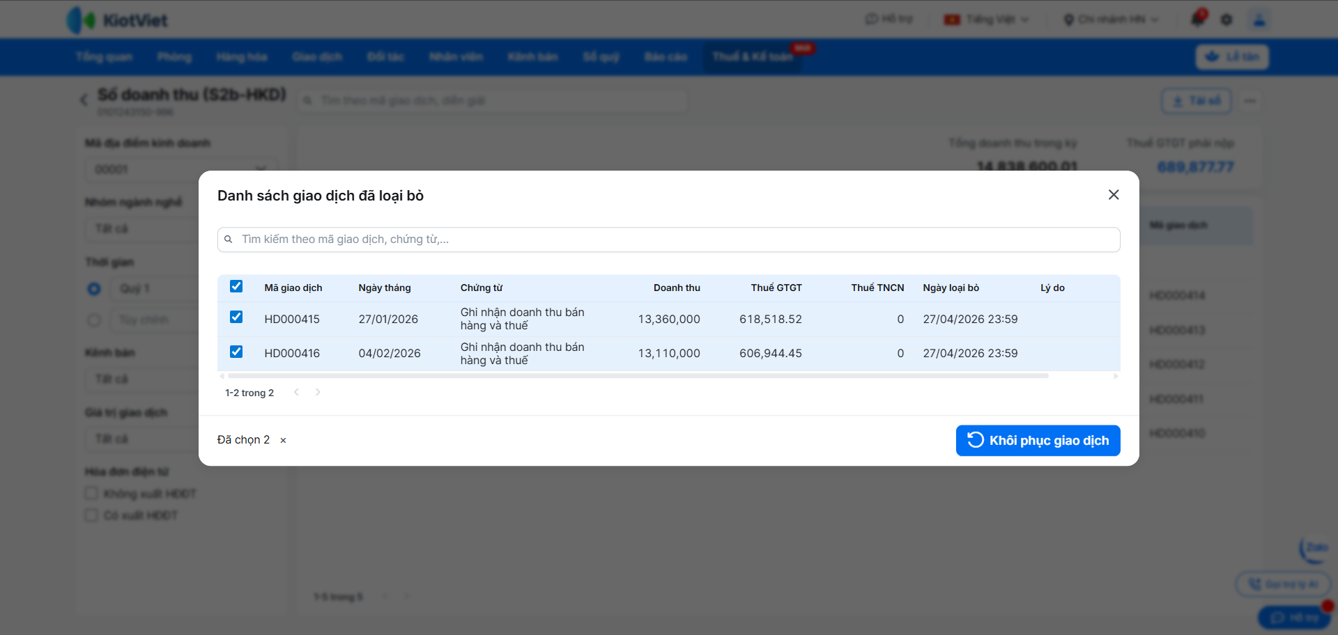
Task: Open the 'Hàng hóa' menu
Action: pos(242,56)
